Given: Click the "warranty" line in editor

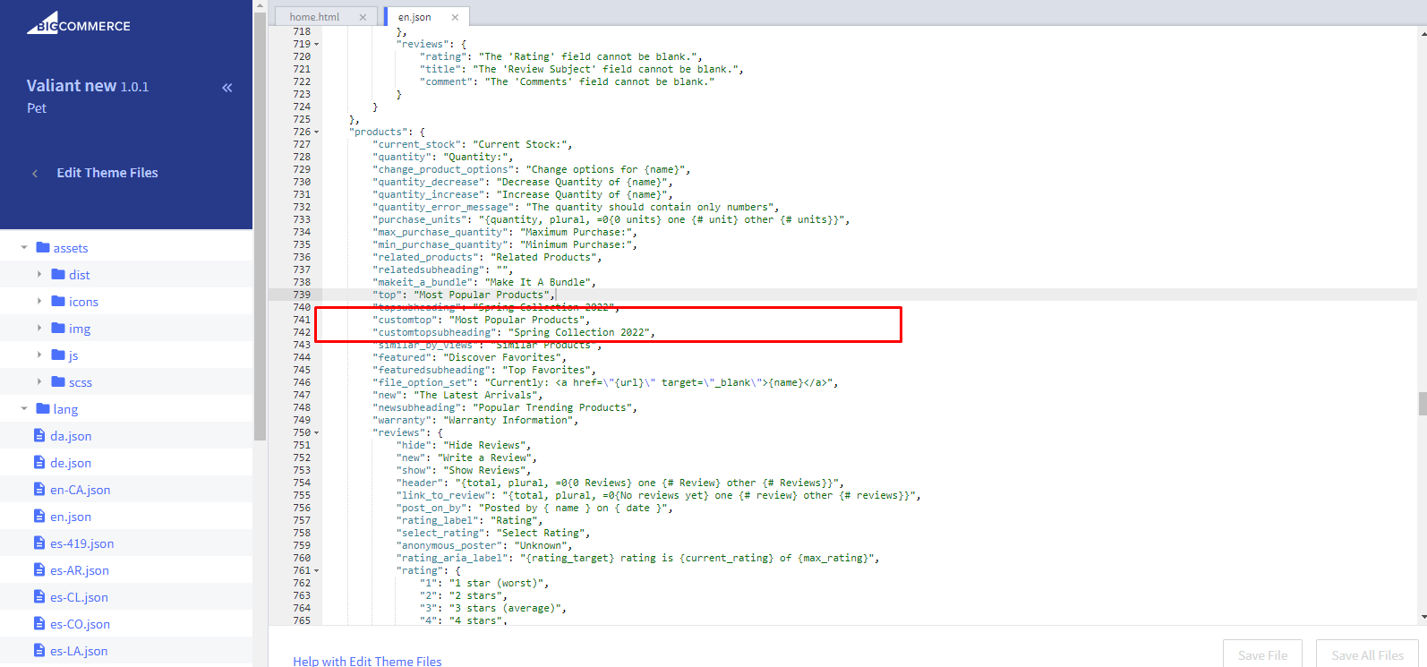Looking at the screenshot, I should pyautogui.click(x=475, y=420).
